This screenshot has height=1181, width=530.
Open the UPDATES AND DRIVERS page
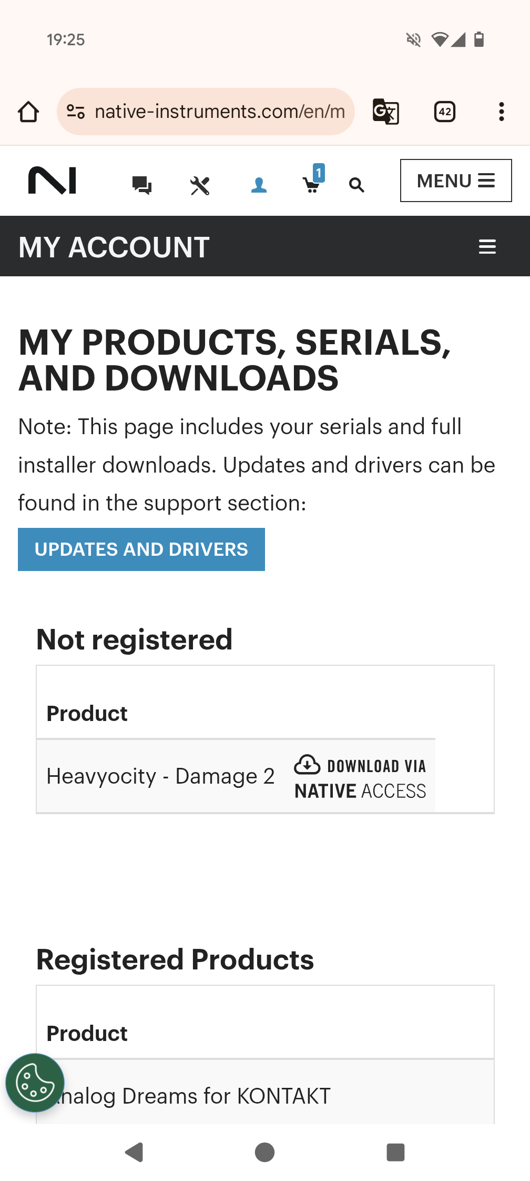[x=141, y=549]
